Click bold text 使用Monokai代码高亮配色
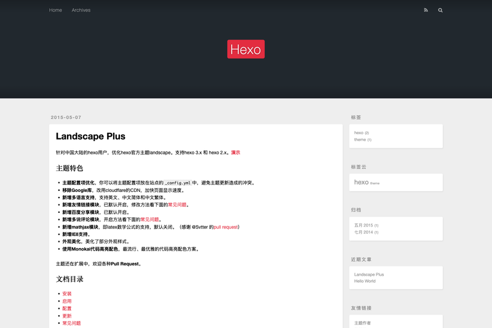The width and height of the screenshot is (492, 328). [90, 249]
